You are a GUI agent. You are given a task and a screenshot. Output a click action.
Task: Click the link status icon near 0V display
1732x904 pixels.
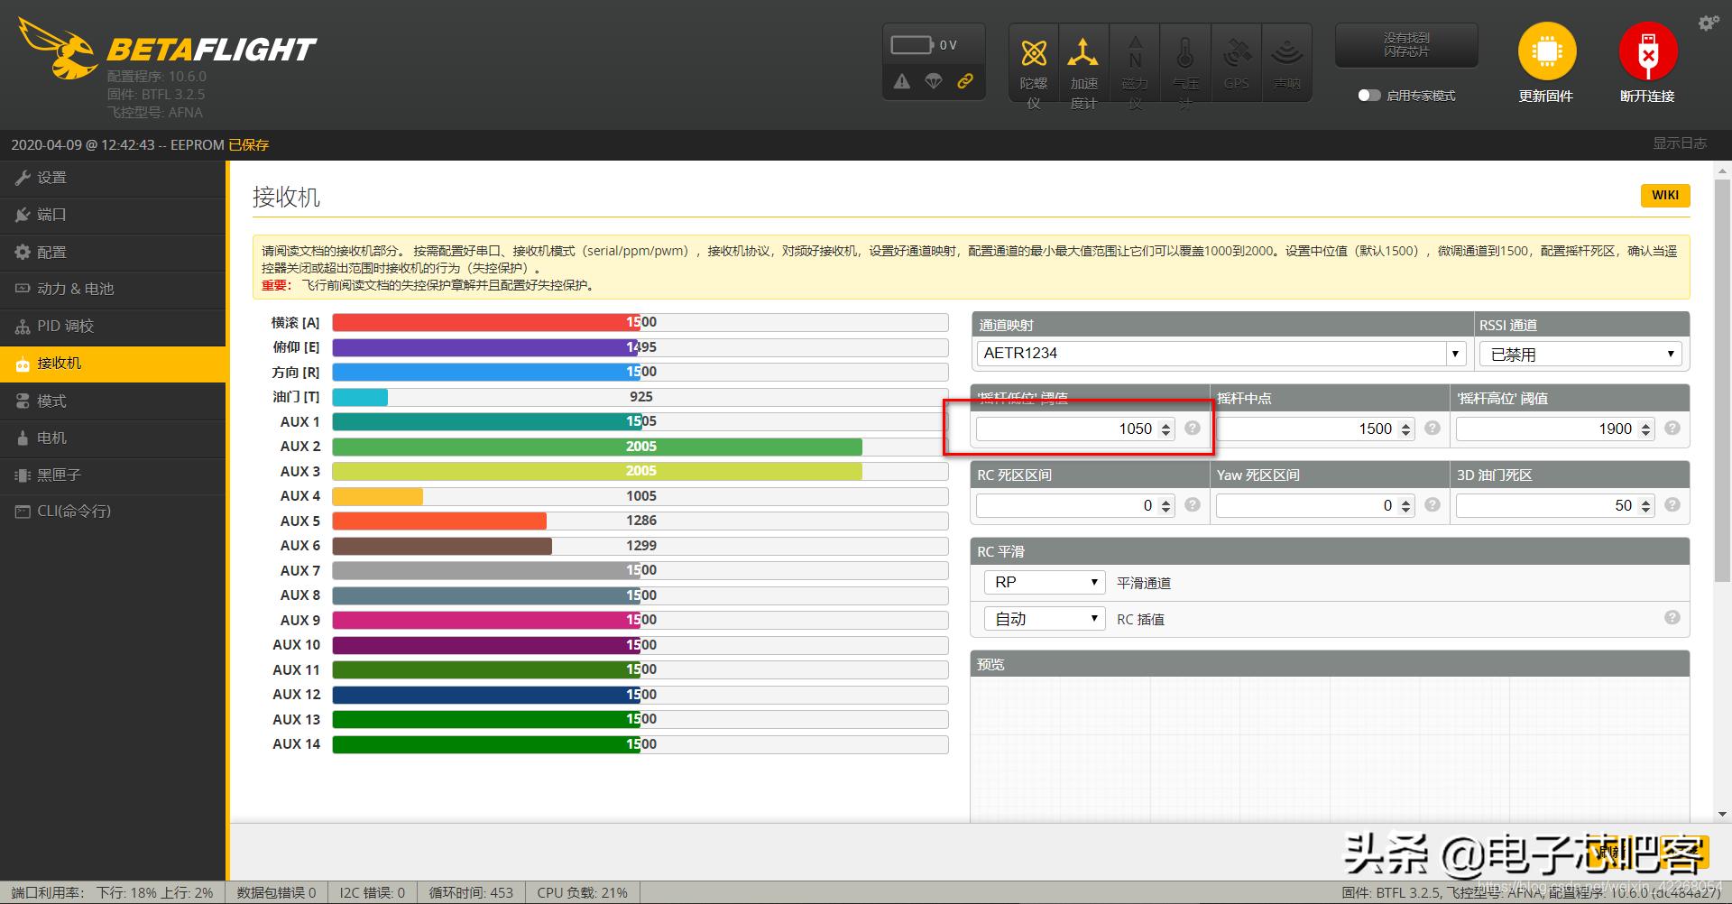coord(966,81)
